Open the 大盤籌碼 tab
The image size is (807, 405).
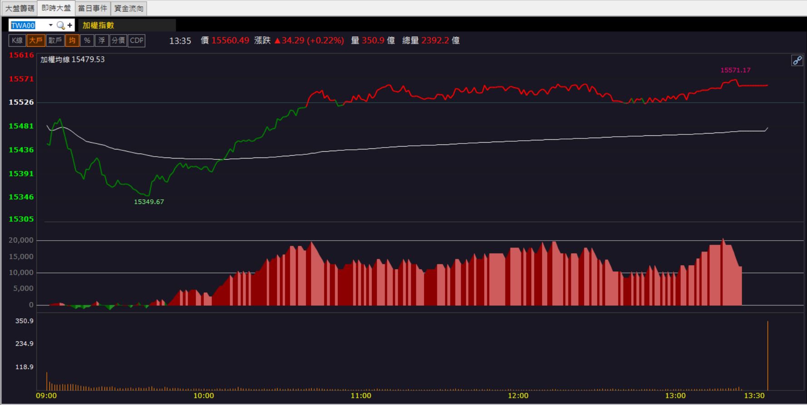[20, 8]
